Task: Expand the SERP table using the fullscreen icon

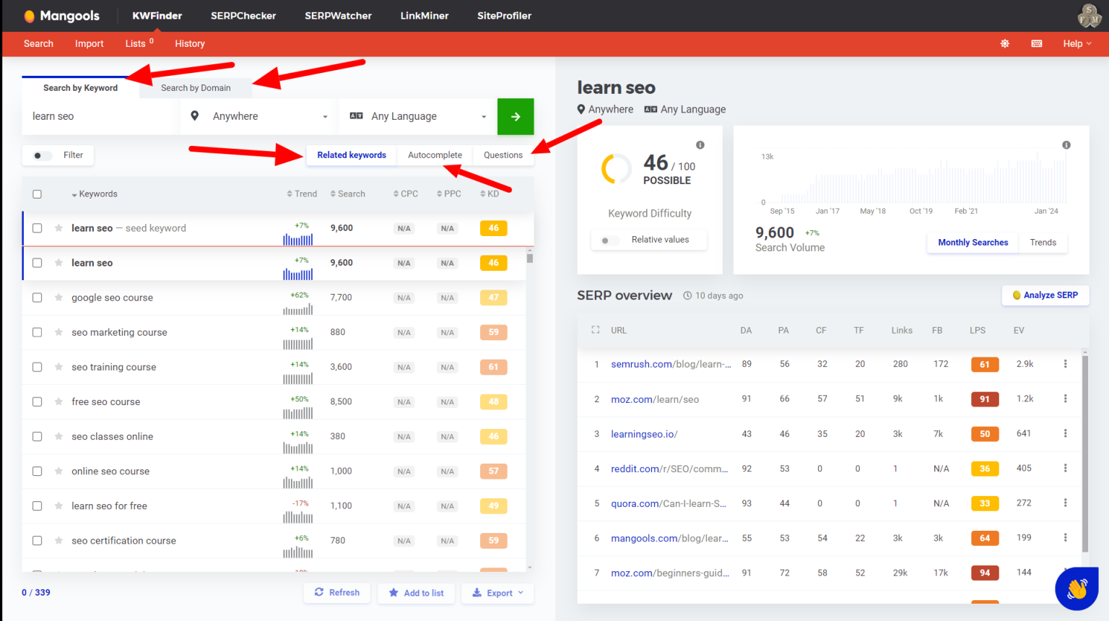Action: pyautogui.click(x=595, y=329)
